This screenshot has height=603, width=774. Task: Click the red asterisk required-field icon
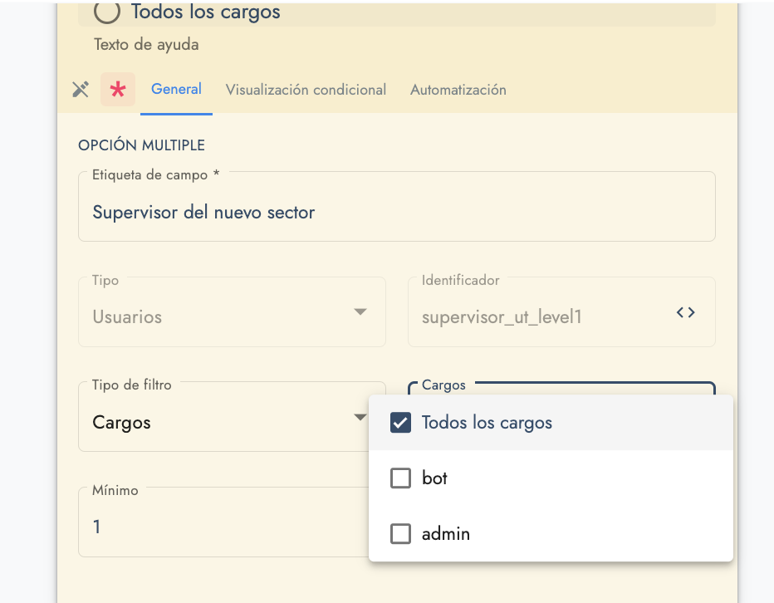pyautogui.click(x=117, y=89)
